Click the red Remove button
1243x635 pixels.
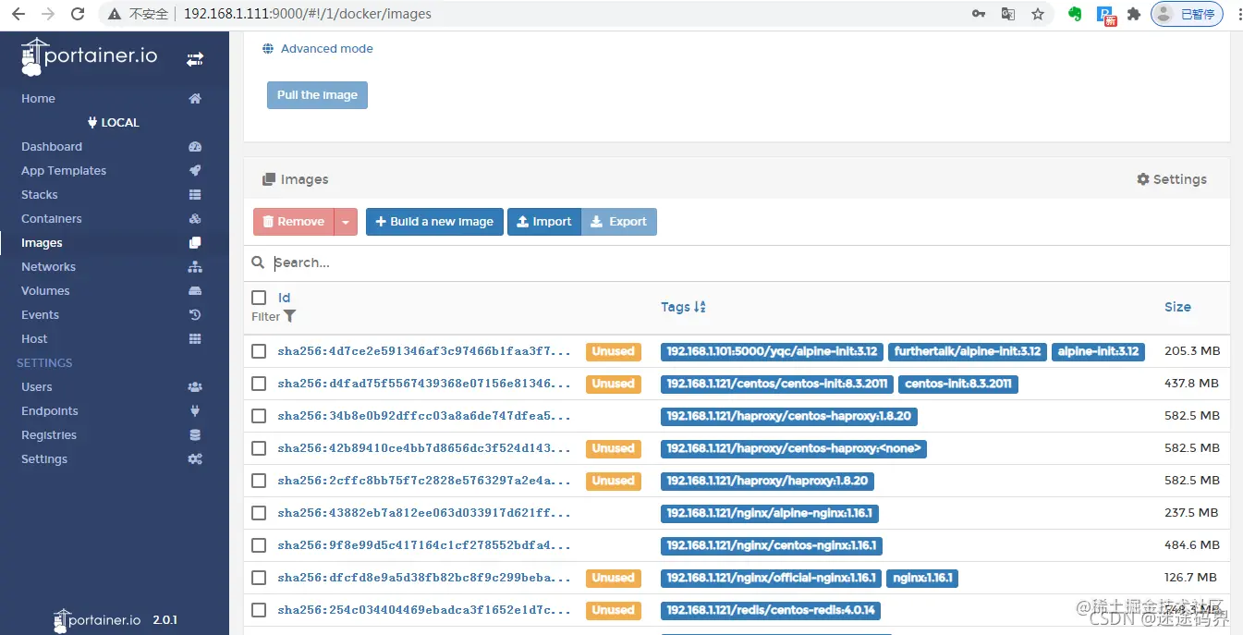(x=294, y=222)
